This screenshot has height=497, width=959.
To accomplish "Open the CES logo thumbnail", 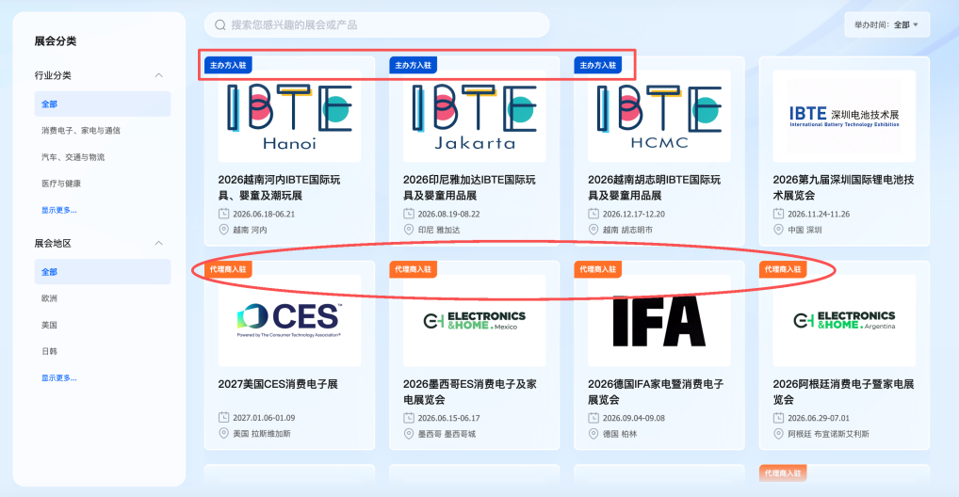I will click(290, 320).
